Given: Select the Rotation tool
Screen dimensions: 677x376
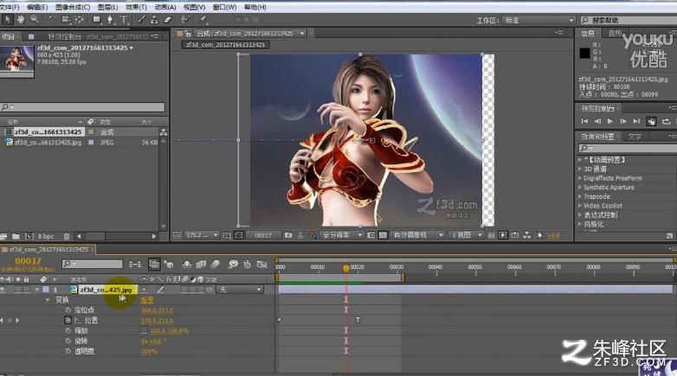Looking at the screenshot, I should pos(52,19).
